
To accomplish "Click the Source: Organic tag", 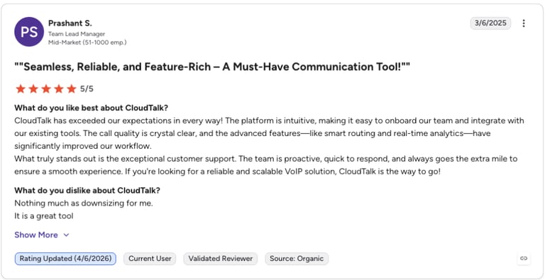I will coord(297,259).
